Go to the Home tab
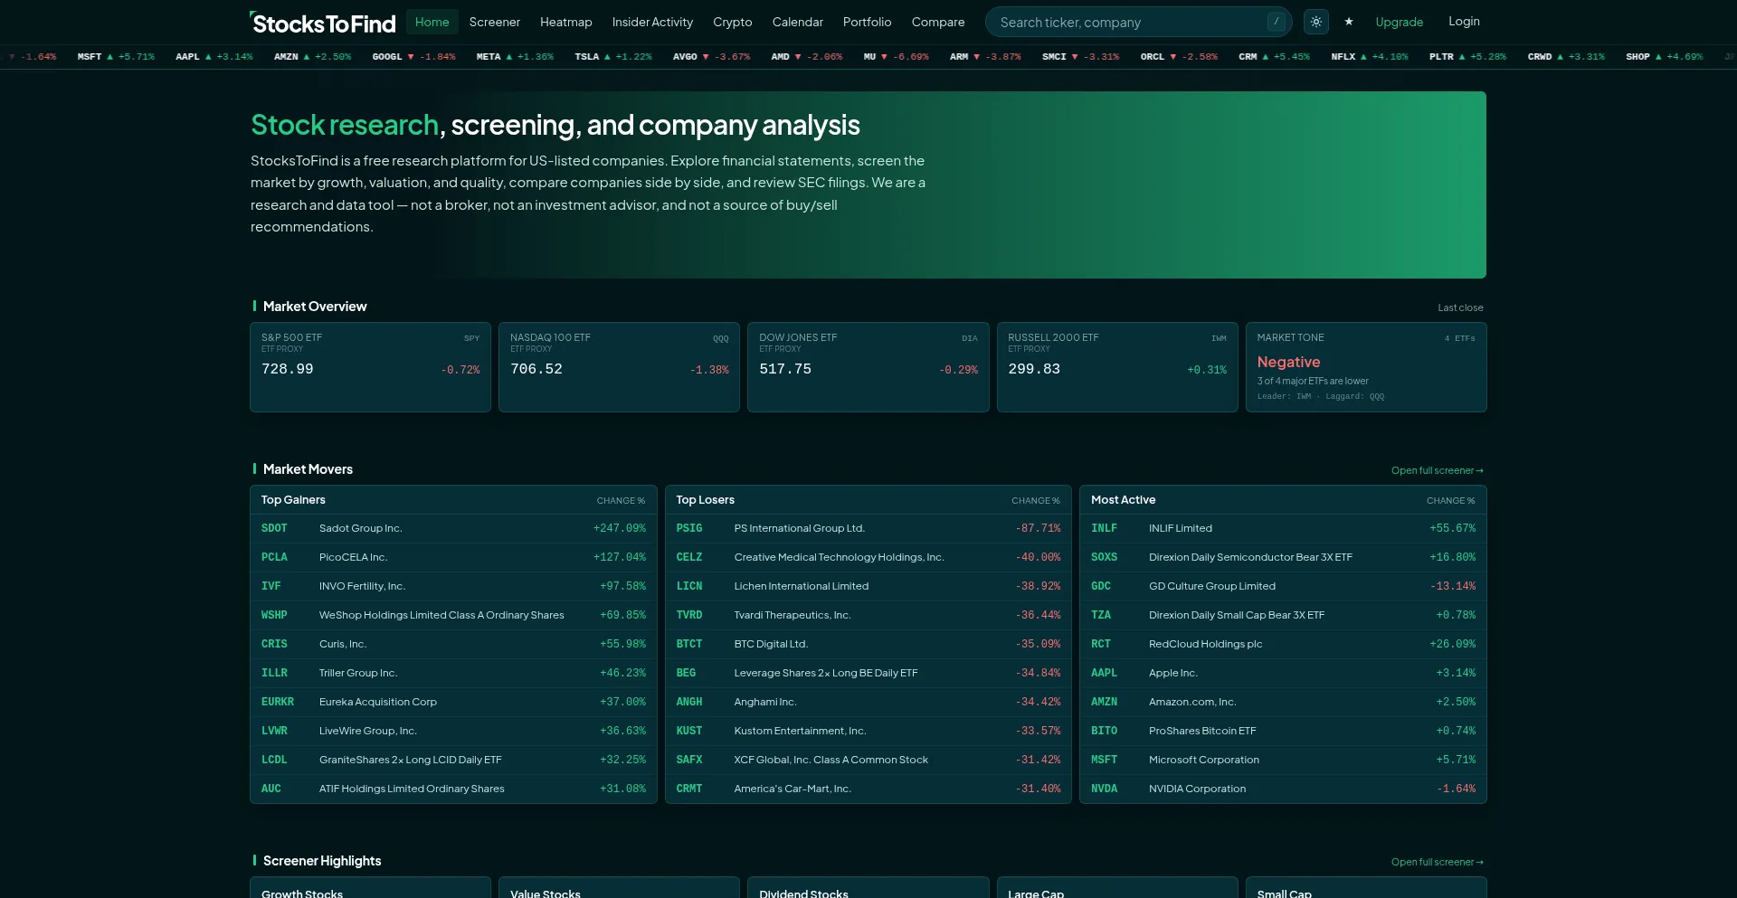1737x898 pixels. pos(432,22)
